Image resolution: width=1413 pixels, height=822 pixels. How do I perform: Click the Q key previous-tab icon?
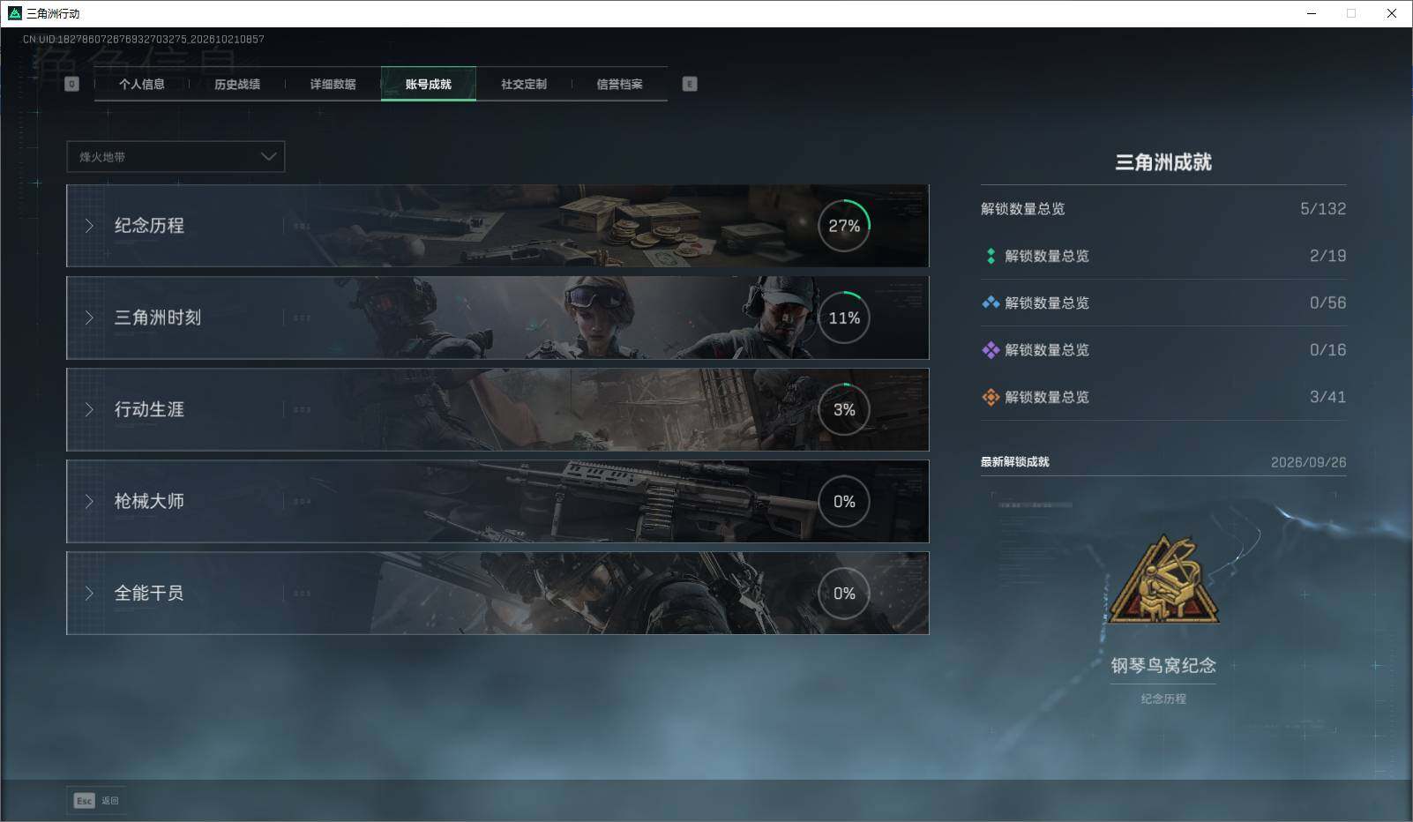[72, 84]
